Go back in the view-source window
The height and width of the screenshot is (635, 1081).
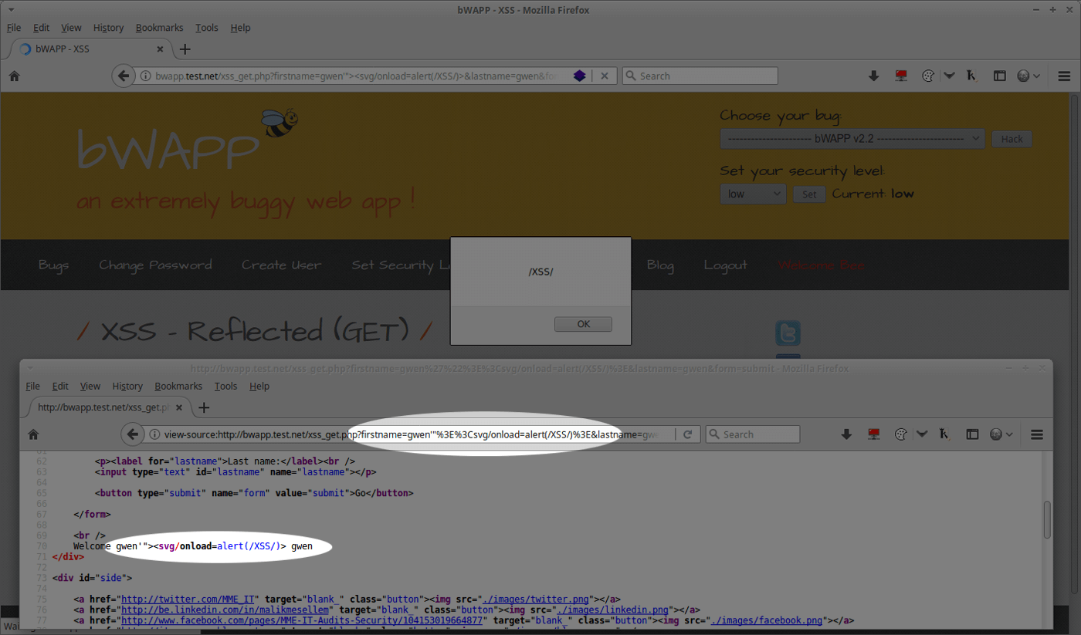coord(133,434)
